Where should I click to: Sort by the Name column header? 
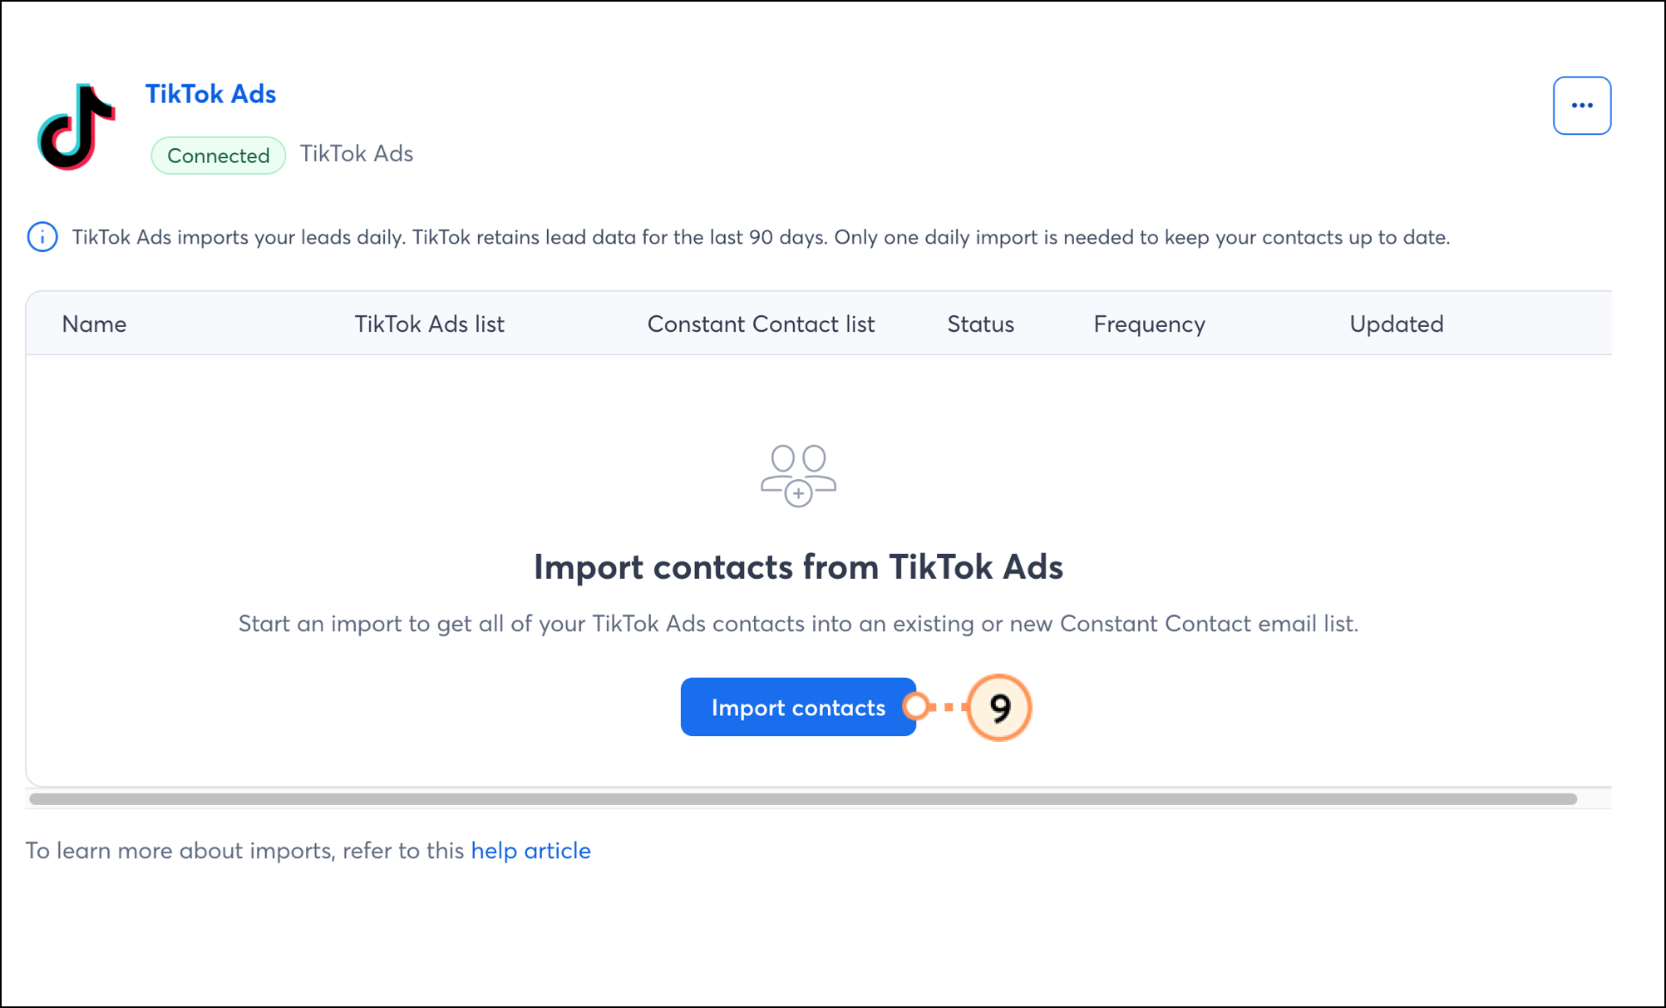coord(94,324)
